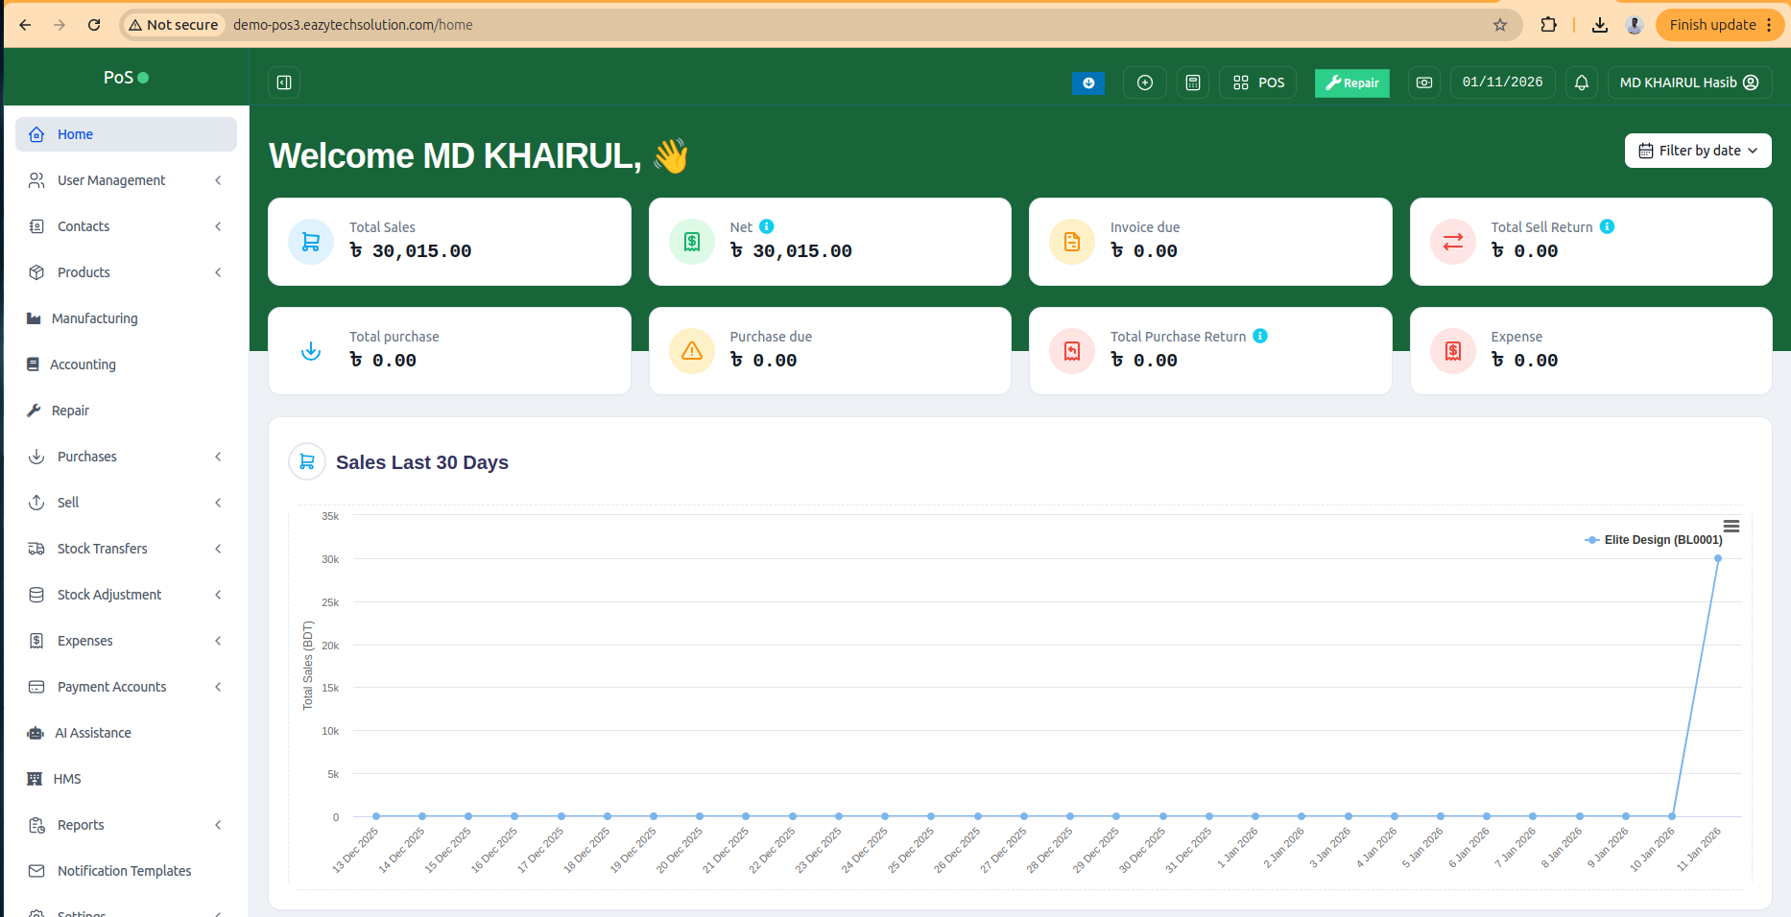Open the calculator icon in the top bar
The image size is (1791, 917).
click(x=1192, y=82)
